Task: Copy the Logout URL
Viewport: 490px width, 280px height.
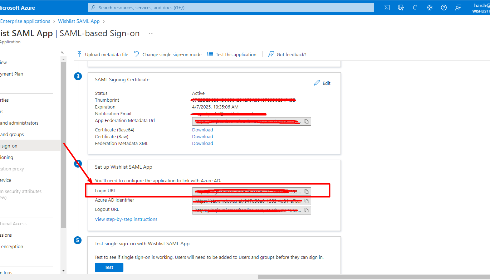Action: (307, 210)
